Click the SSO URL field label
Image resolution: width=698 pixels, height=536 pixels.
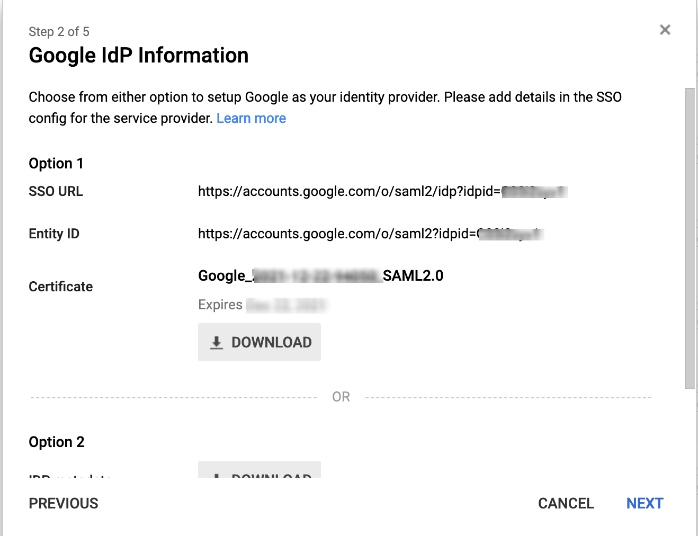(56, 191)
